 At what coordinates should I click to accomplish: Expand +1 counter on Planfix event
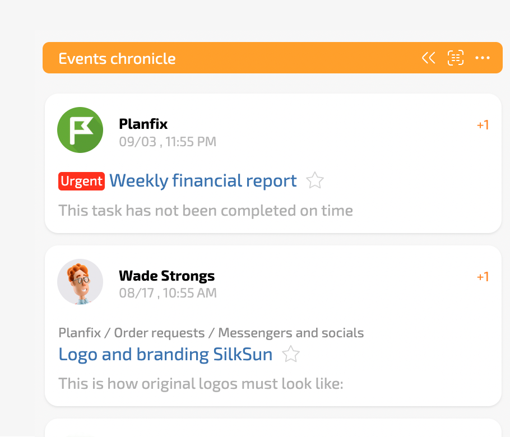click(483, 125)
